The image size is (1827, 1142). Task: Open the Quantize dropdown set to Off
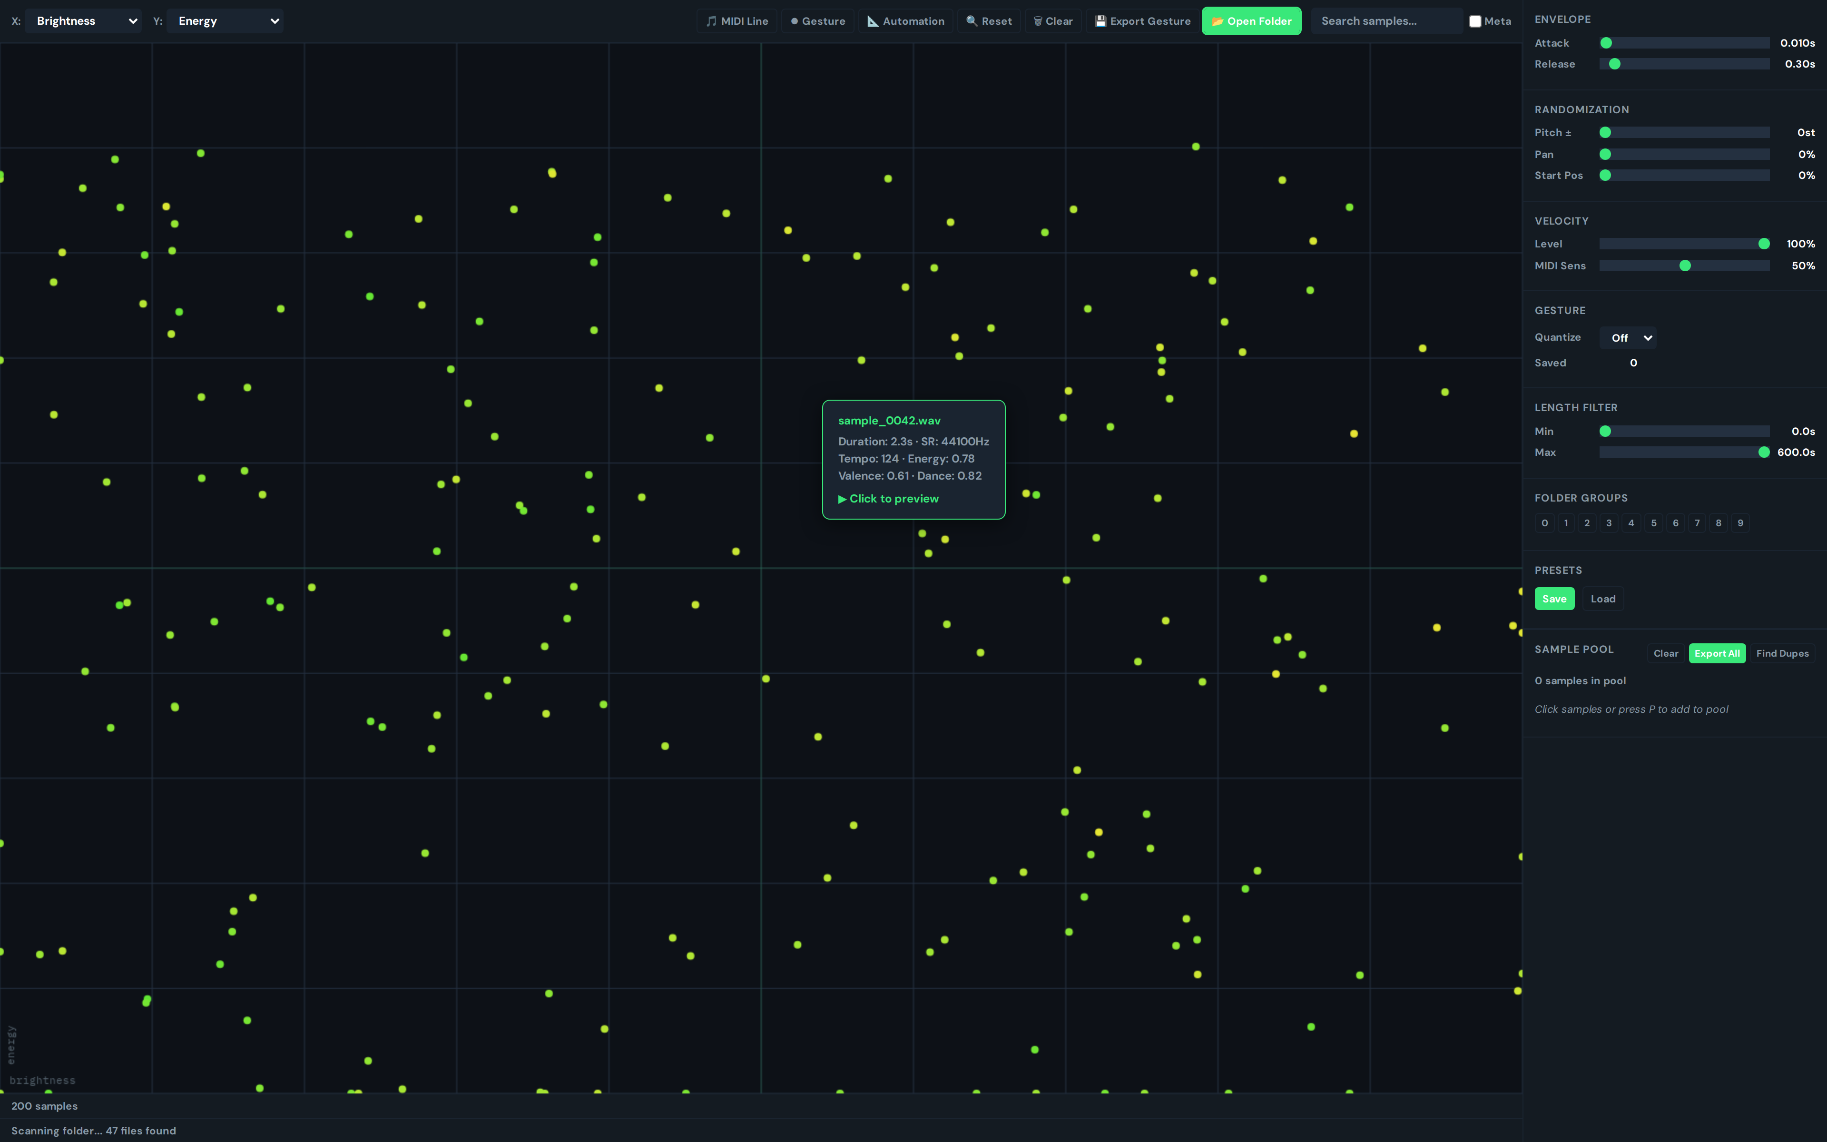coord(1628,338)
